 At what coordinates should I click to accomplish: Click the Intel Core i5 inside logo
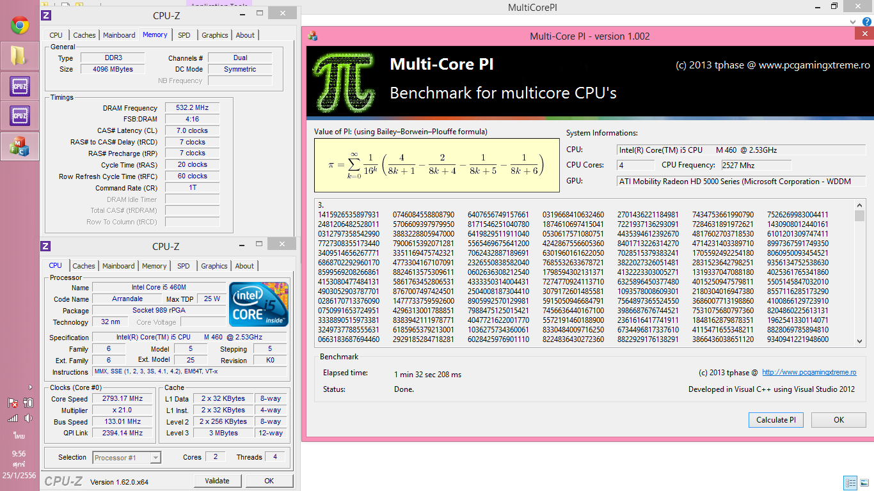258,304
